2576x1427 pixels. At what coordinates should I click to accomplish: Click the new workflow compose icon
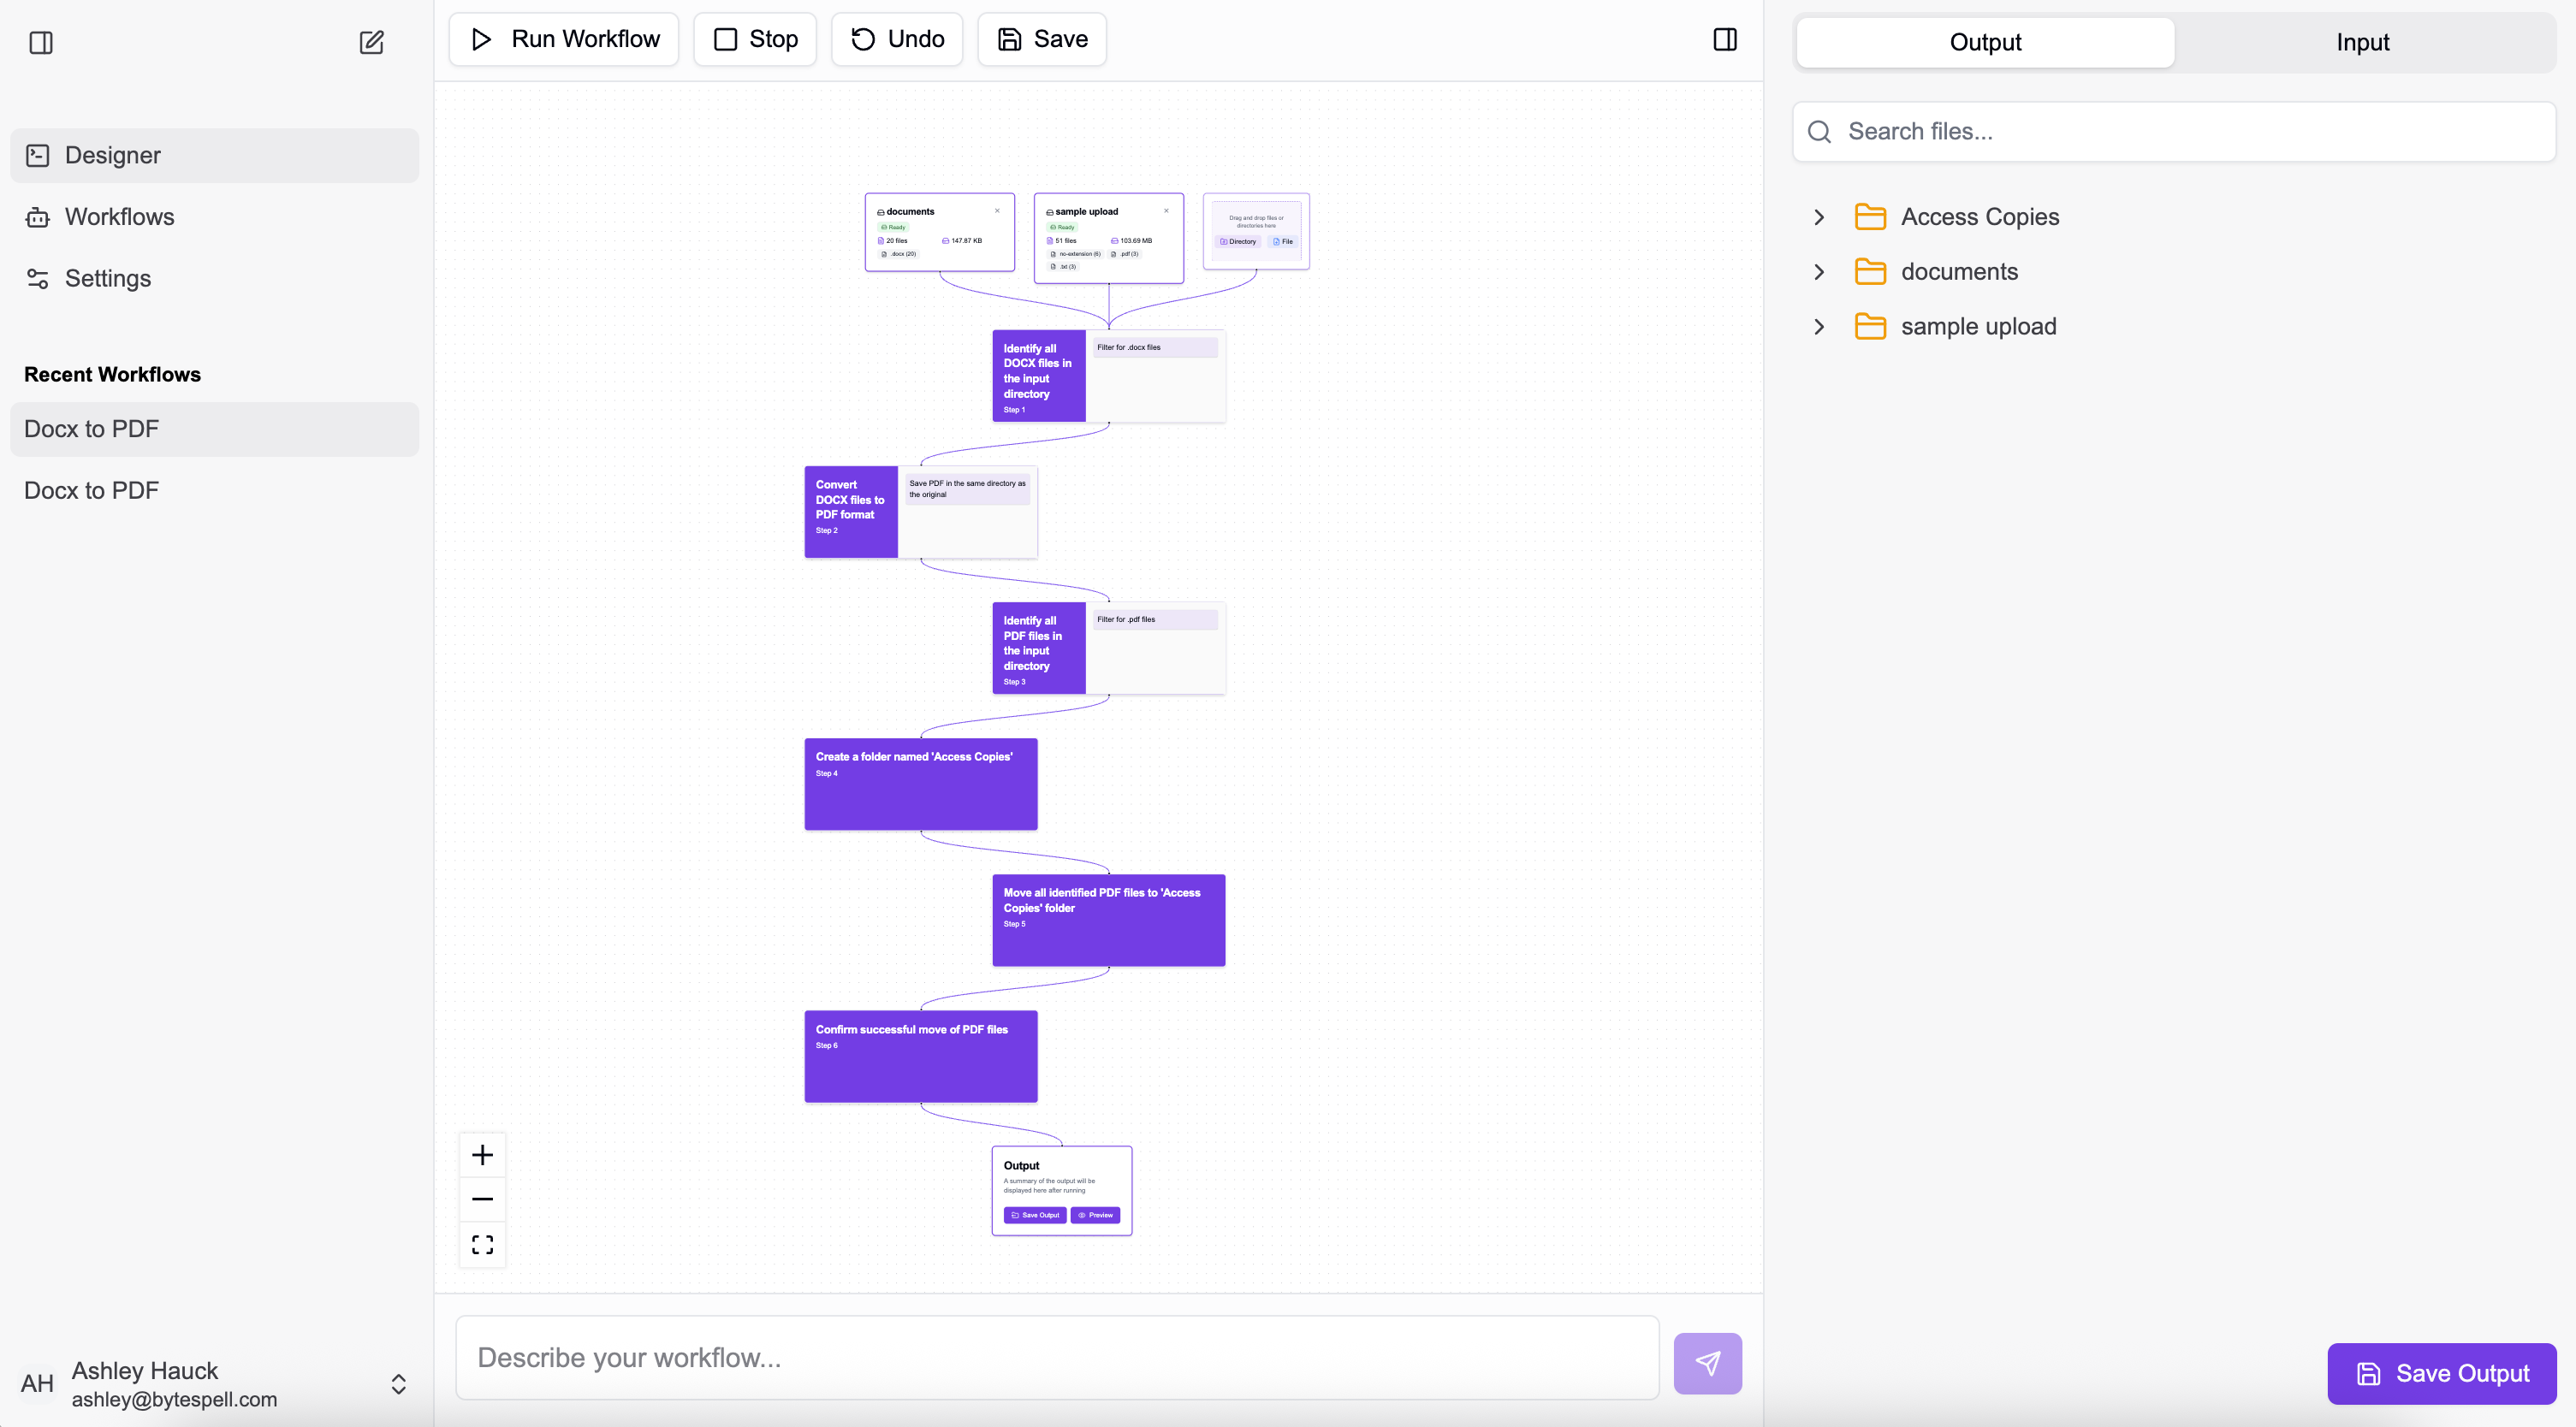[x=371, y=42]
